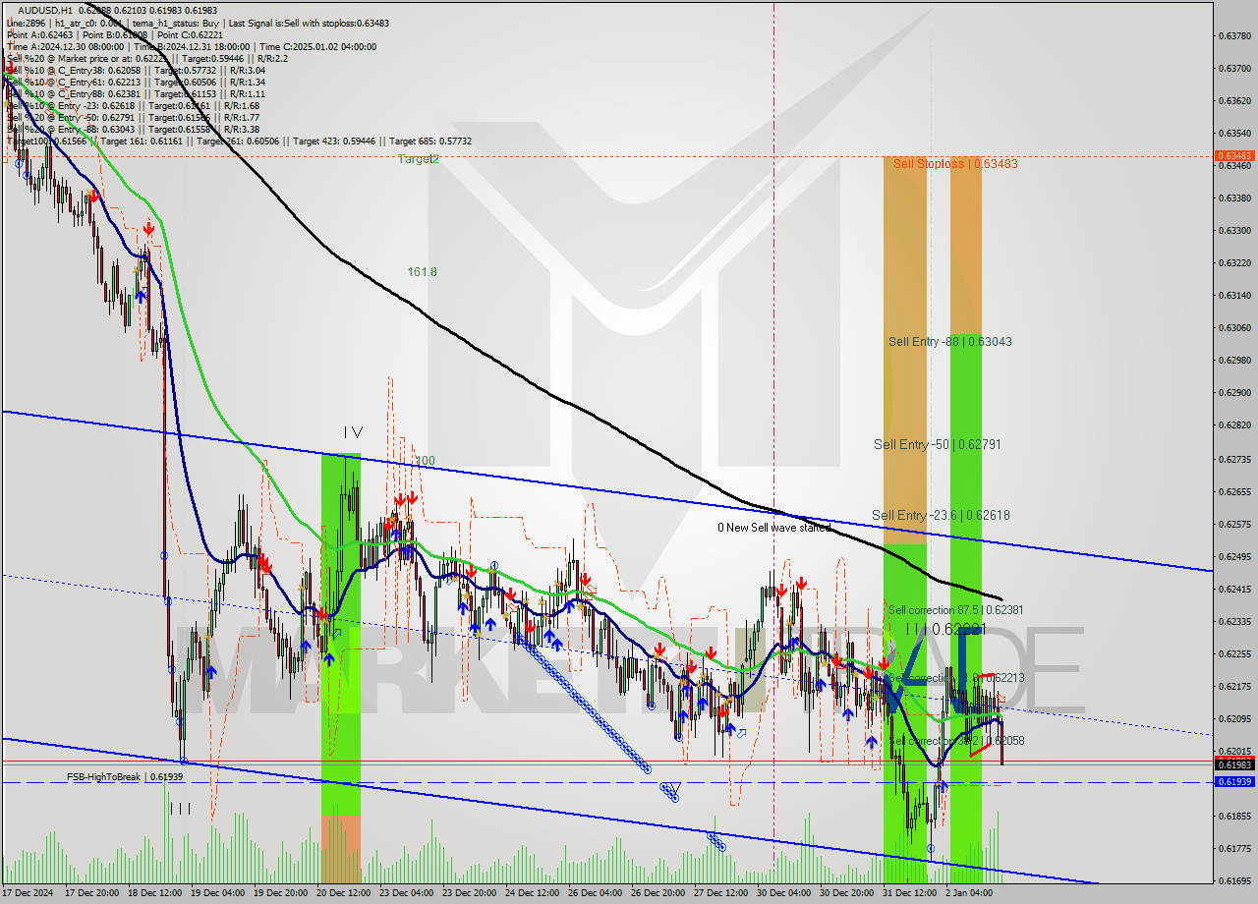Select the 'Sell Stoploss | 0.63483' label

[955, 164]
